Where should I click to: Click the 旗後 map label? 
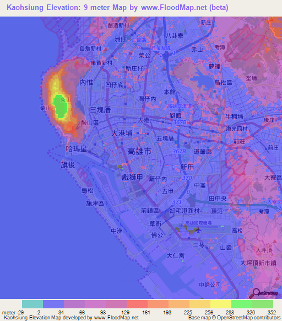click(68, 164)
